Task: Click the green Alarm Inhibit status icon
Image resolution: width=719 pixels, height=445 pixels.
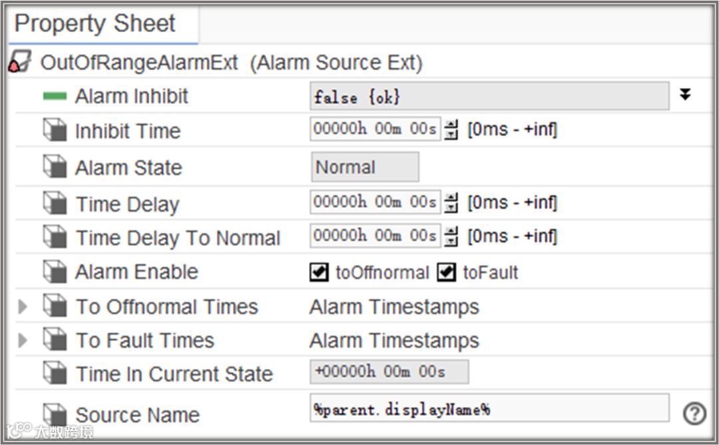Action: (55, 97)
